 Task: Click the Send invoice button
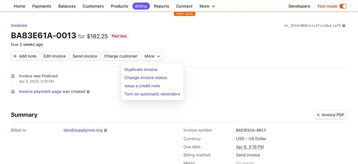pos(85,56)
